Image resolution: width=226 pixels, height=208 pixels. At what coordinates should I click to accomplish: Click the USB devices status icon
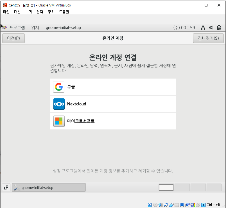coord(171,205)
